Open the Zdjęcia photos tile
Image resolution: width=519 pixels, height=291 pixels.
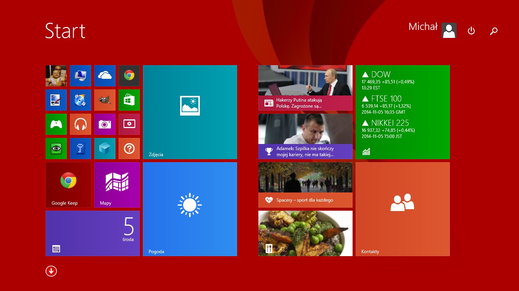pyautogui.click(x=190, y=112)
